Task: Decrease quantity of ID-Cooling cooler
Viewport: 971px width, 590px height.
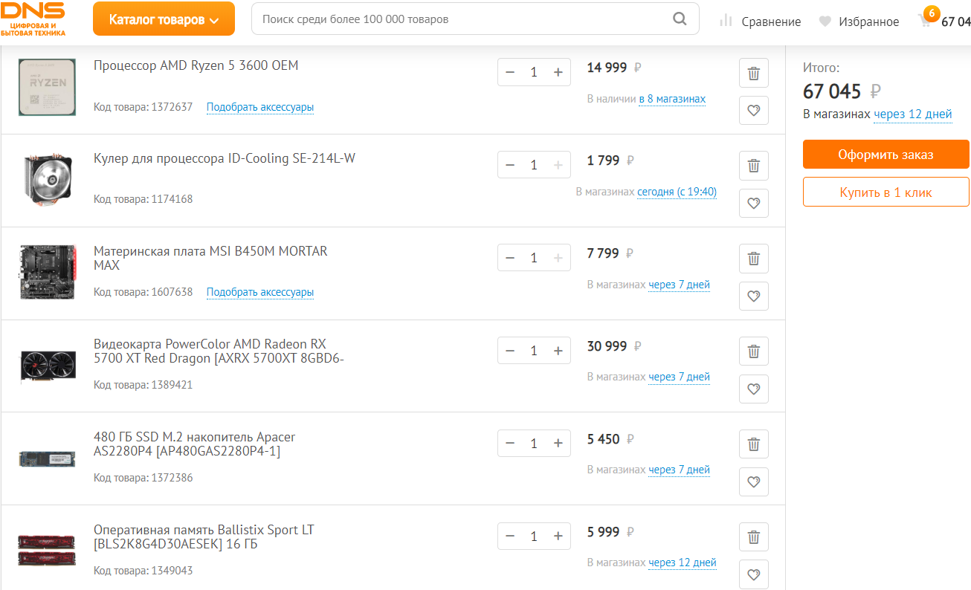Action: [510, 165]
